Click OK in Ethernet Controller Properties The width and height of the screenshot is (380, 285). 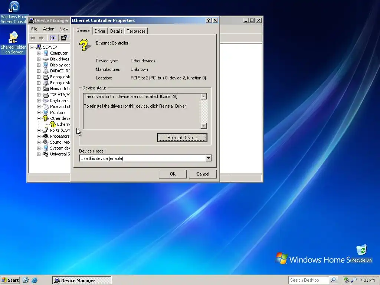(173, 174)
